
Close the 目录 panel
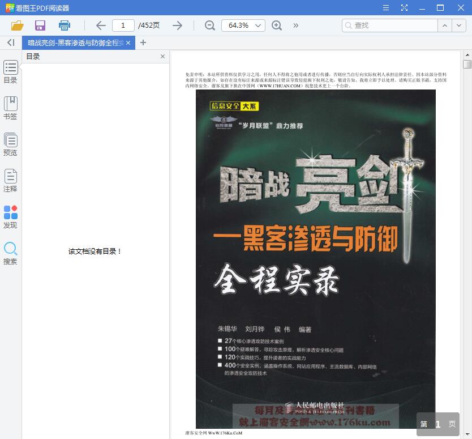click(162, 56)
